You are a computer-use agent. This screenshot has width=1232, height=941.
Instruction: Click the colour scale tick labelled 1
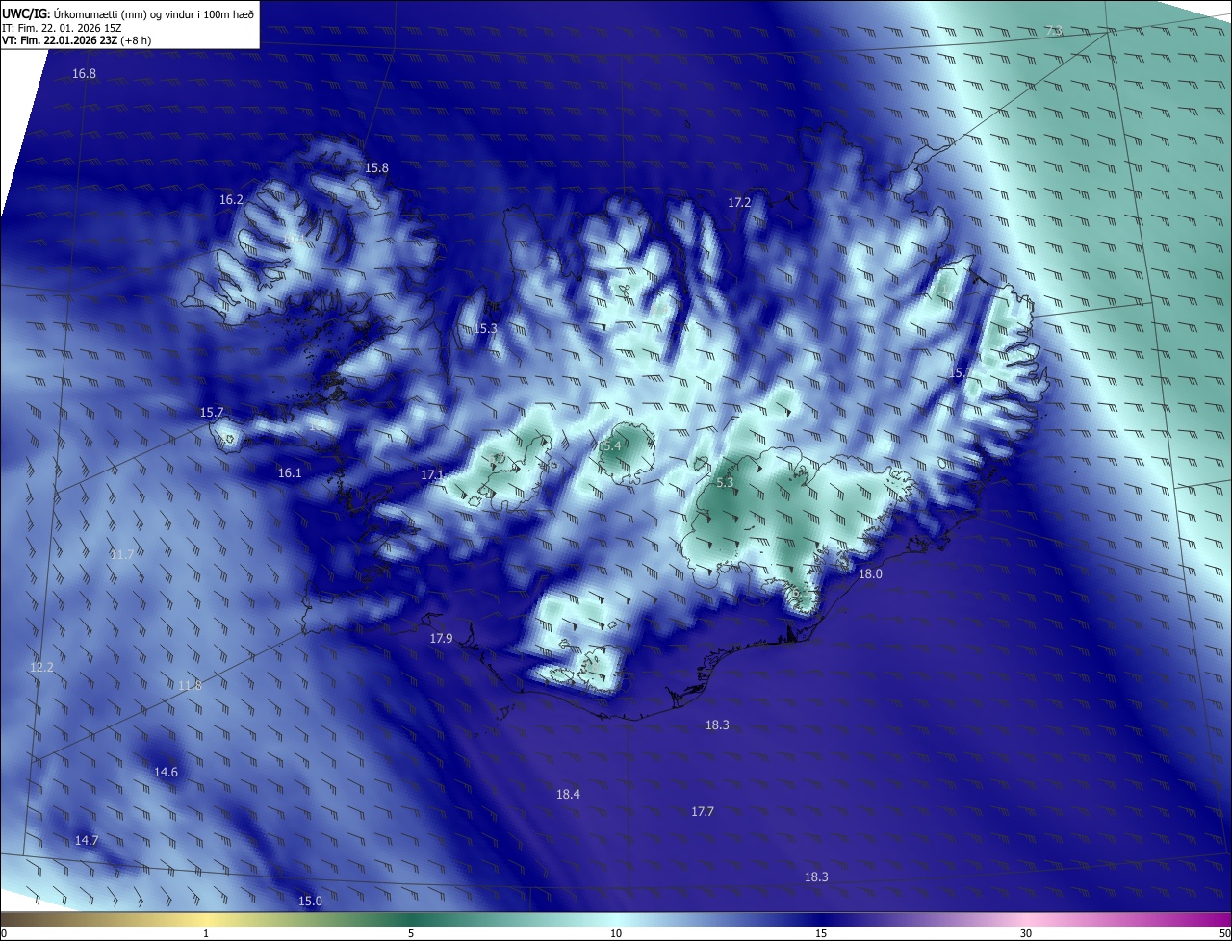(206, 934)
